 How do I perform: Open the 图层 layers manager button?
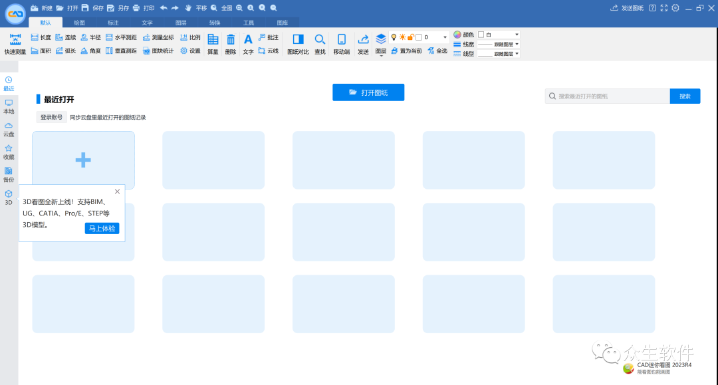(380, 44)
